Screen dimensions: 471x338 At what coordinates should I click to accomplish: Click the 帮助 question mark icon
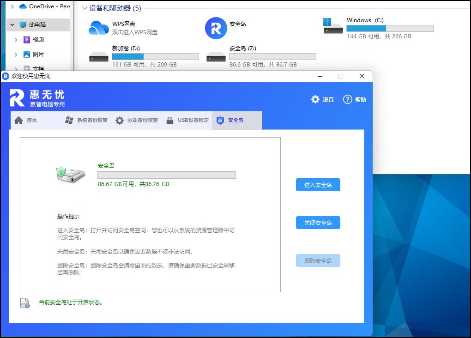tap(347, 99)
